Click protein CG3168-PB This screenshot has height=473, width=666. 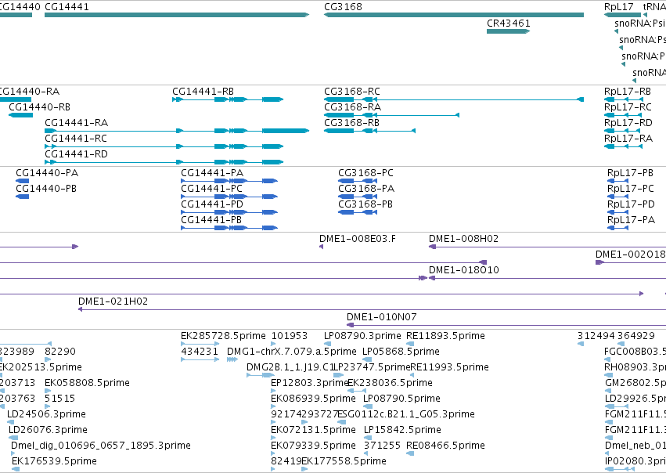click(358, 212)
